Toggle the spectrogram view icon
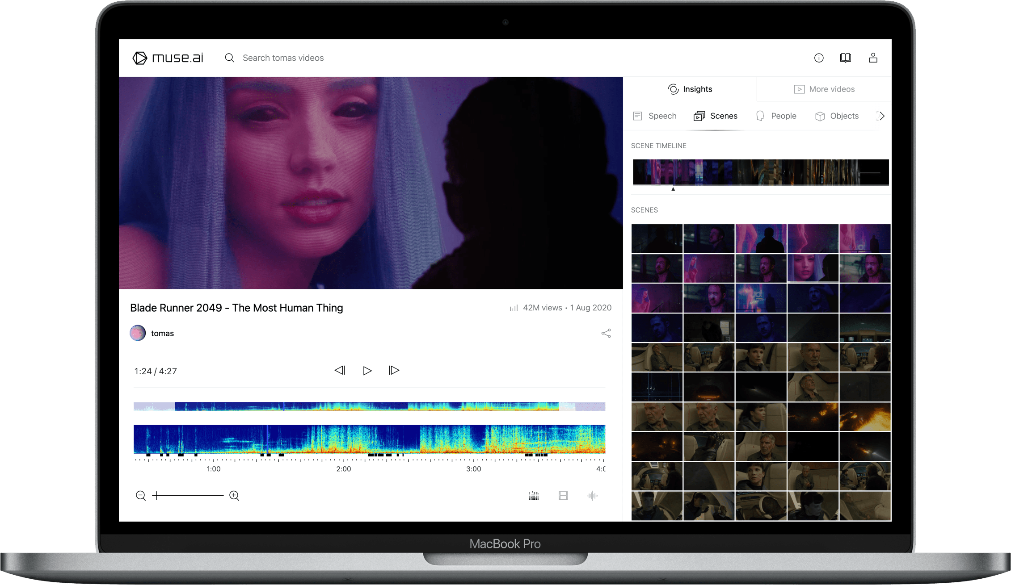The height and width of the screenshot is (585, 1011). [534, 496]
